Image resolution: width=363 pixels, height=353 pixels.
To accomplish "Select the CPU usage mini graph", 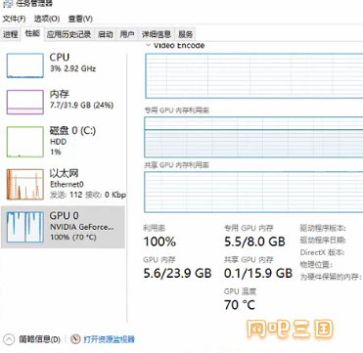I will 25,66.
